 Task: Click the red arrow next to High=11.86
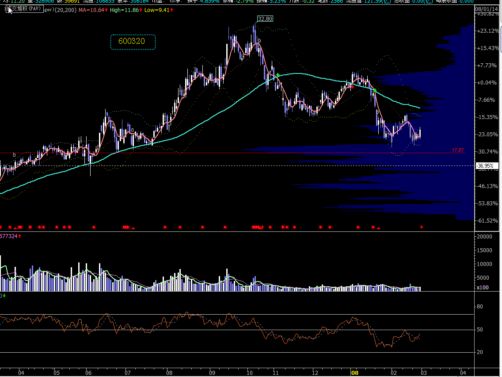(141, 10)
